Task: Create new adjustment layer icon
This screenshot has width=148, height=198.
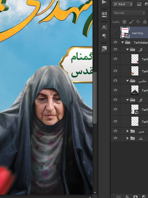Action: (144, 196)
